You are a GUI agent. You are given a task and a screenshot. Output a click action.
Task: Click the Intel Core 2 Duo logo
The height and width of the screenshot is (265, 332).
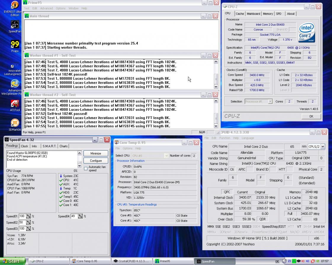(x=306, y=32)
